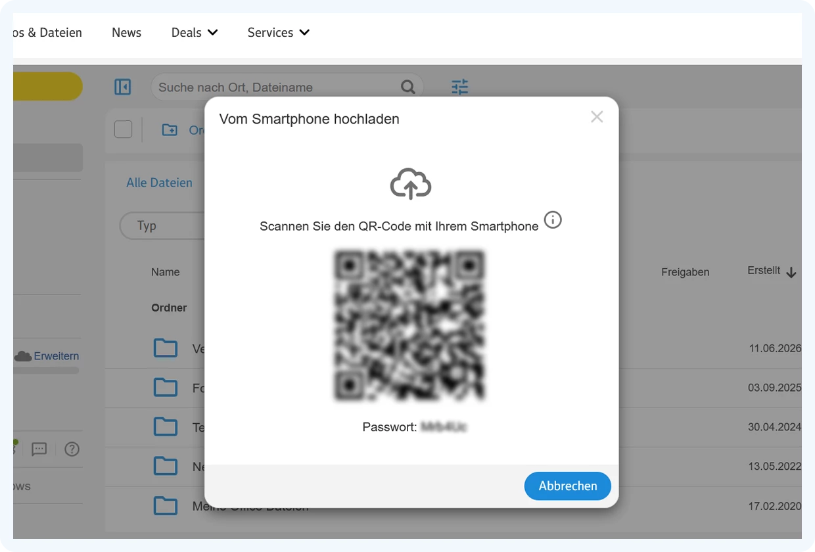This screenshot has width=815, height=552.
Task: Click the date 03.09.2025 cell
Action: [x=775, y=388]
